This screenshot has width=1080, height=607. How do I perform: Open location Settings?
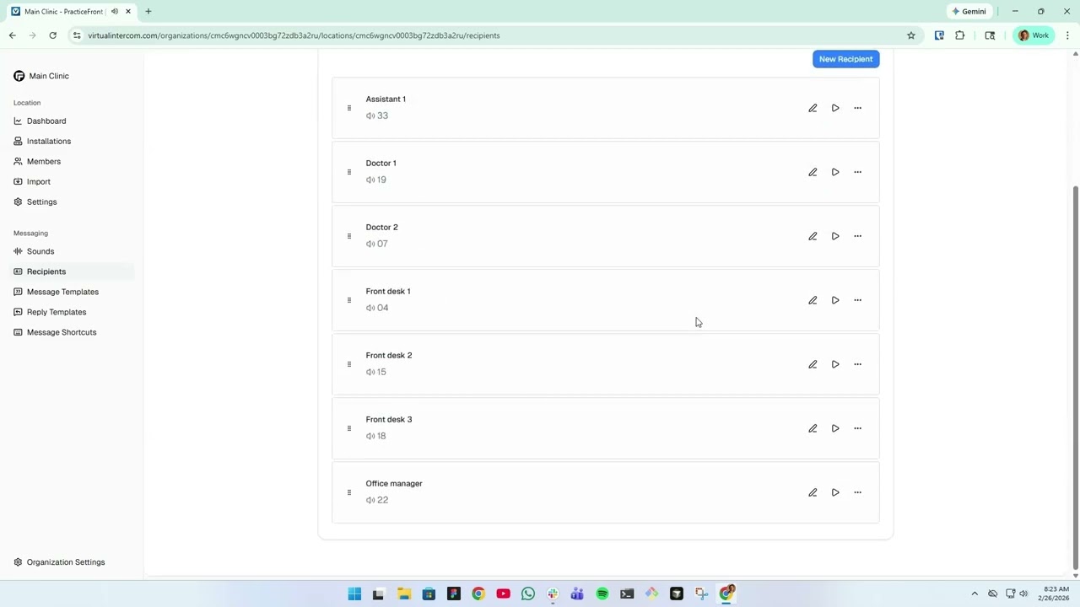pos(42,201)
